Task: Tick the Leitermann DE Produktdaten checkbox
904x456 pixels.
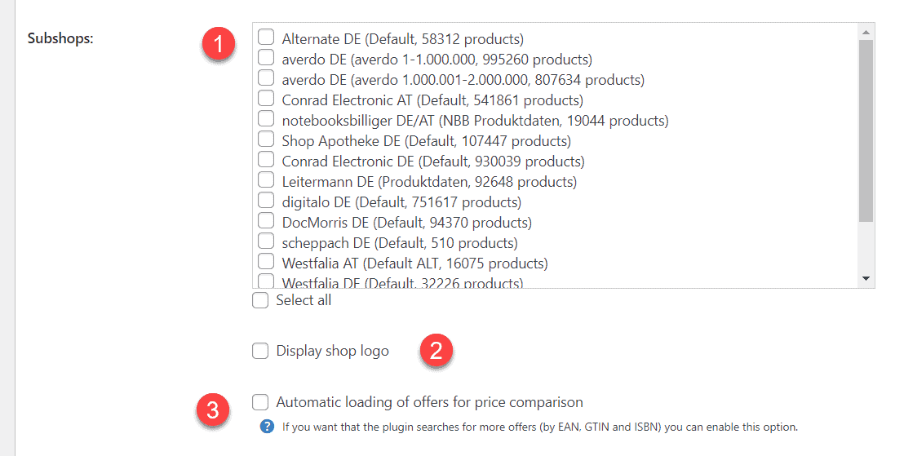Action: [x=266, y=179]
